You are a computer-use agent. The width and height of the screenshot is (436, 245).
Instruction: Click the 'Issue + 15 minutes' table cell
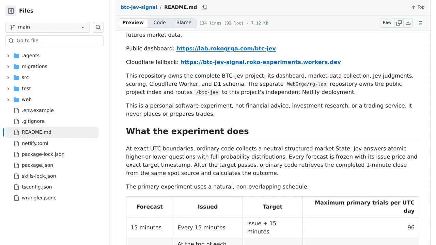272,228
